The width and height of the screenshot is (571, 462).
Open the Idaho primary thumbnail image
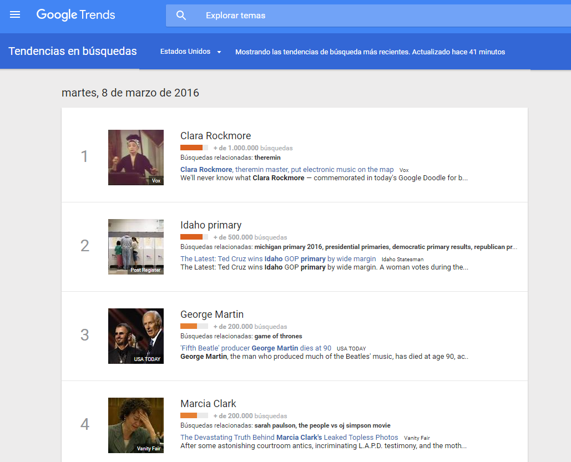pyautogui.click(x=136, y=247)
